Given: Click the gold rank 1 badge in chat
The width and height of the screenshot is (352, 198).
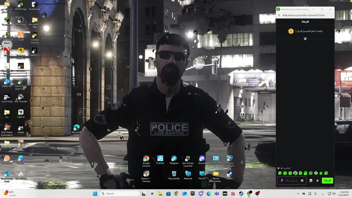Looking at the screenshot, I should click(291, 31).
